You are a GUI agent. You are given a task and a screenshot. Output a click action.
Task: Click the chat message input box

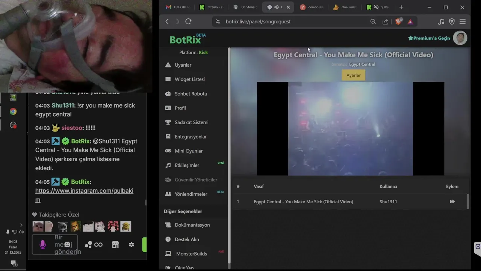pos(55,245)
